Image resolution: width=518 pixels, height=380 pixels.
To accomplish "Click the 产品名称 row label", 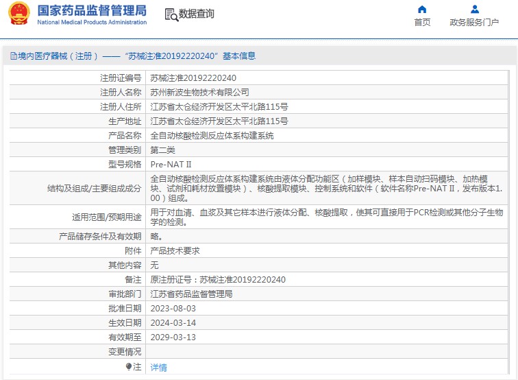I will point(125,136).
